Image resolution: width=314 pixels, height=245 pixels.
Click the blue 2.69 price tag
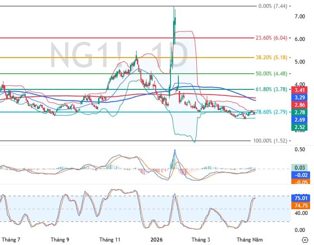pyautogui.click(x=299, y=120)
